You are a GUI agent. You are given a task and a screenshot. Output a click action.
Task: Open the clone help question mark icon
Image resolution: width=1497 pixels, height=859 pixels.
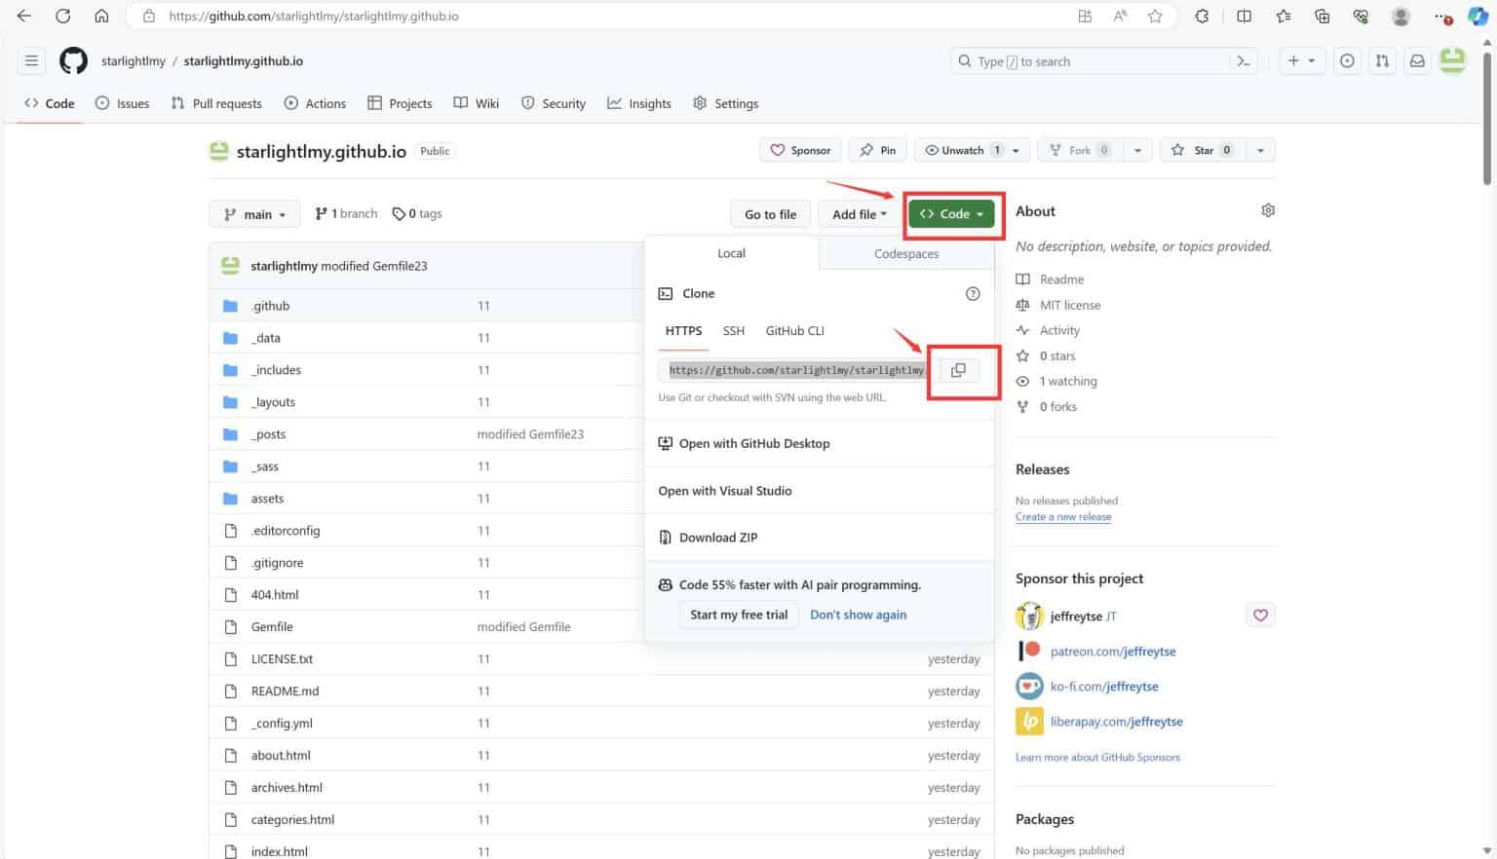coord(973,293)
